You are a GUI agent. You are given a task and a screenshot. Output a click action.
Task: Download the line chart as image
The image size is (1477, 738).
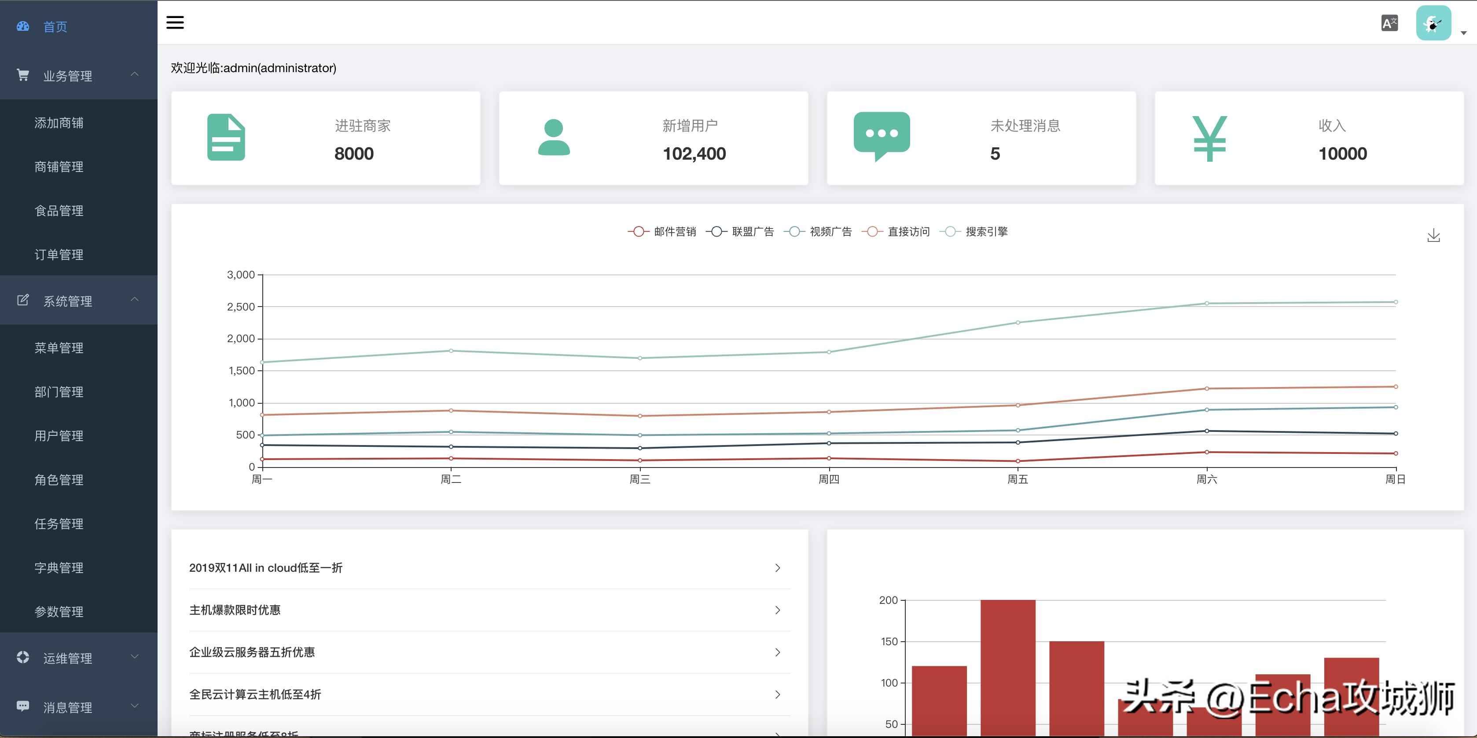point(1433,235)
